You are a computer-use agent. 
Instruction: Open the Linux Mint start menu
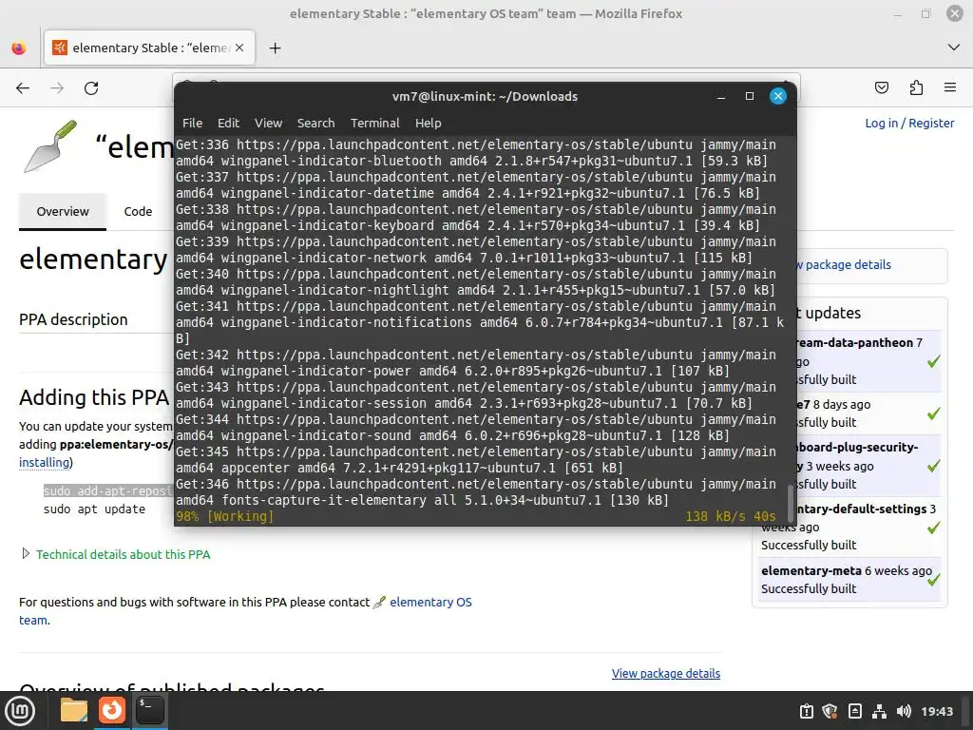point(21,711)
